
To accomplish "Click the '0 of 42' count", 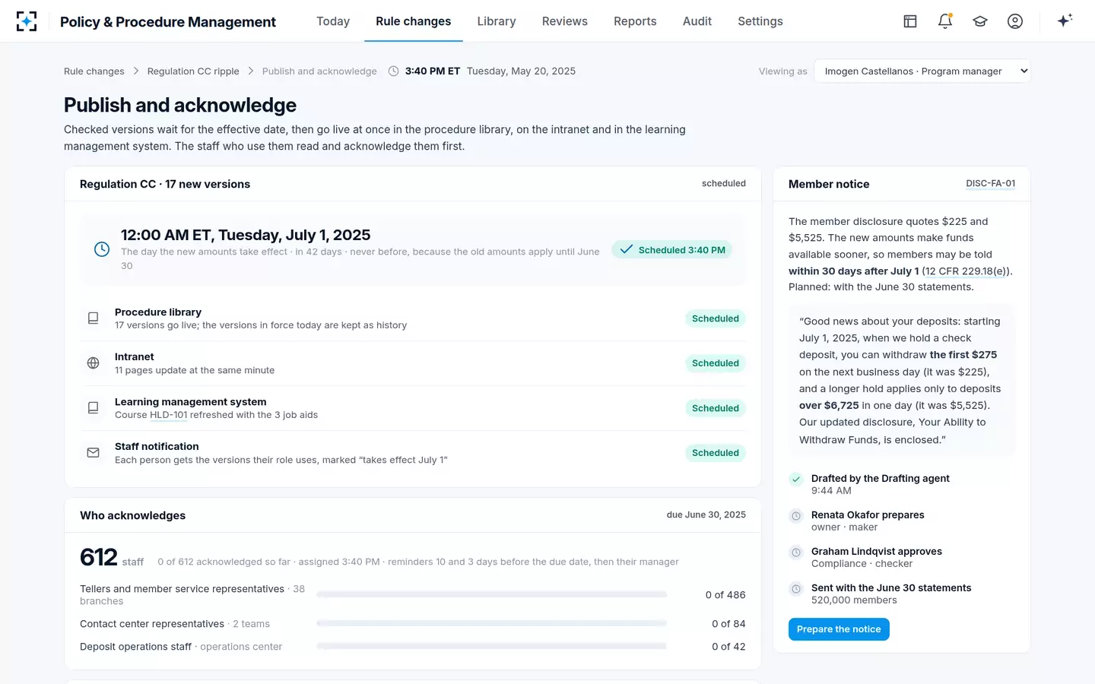I will point(728,647).
